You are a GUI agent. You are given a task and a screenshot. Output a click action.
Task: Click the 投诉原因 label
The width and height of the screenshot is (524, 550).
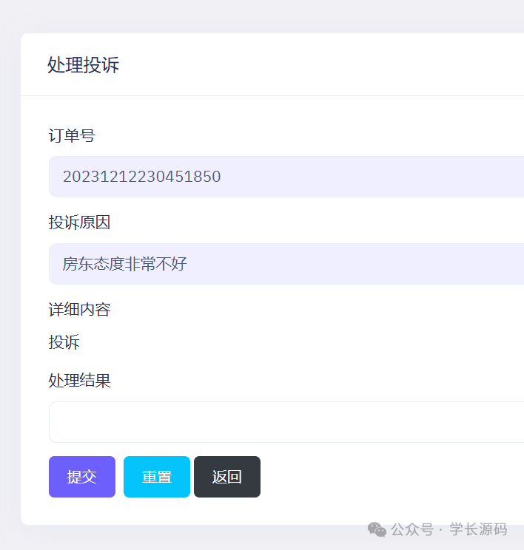coord(79,223)
